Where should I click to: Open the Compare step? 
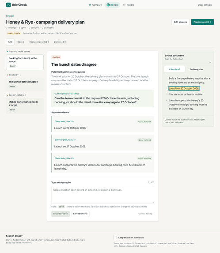pyautogui.click(x=95, y=5)
